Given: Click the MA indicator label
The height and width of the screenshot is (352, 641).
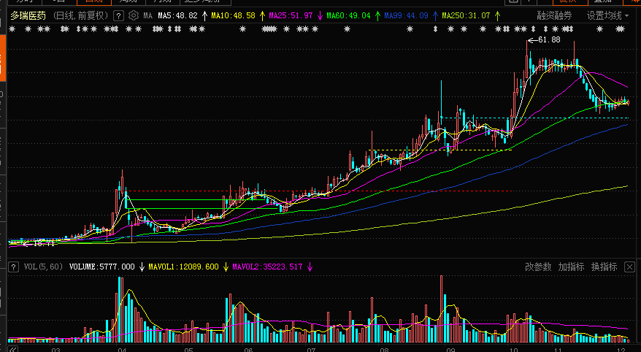Looking at the screenshot, I should click(148, 16).
